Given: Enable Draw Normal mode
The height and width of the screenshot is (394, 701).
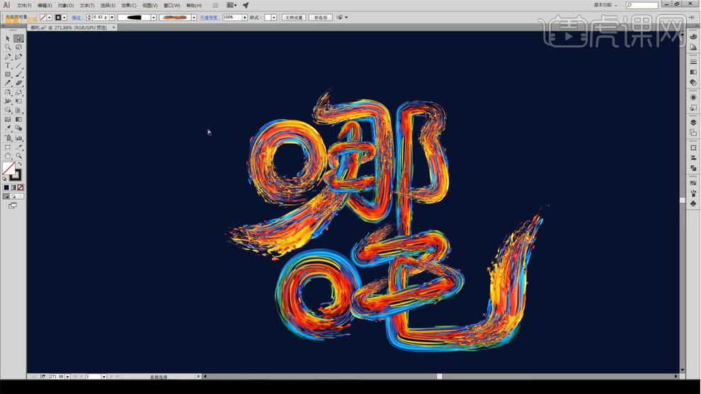Looking at the screenshot, I should tap(6, 196).
